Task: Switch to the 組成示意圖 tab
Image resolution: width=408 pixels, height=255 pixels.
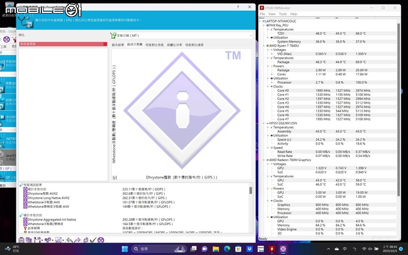Action: 134,45
